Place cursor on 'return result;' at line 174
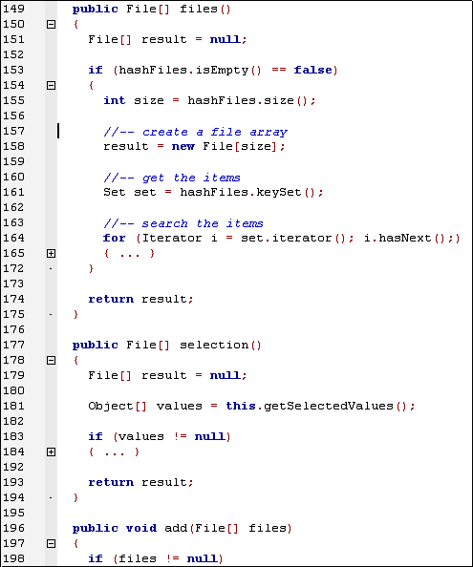 (141, 299)
